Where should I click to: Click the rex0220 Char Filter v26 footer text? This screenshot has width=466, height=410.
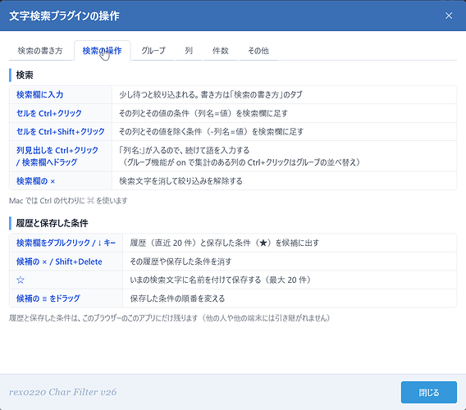click(62, 392)
